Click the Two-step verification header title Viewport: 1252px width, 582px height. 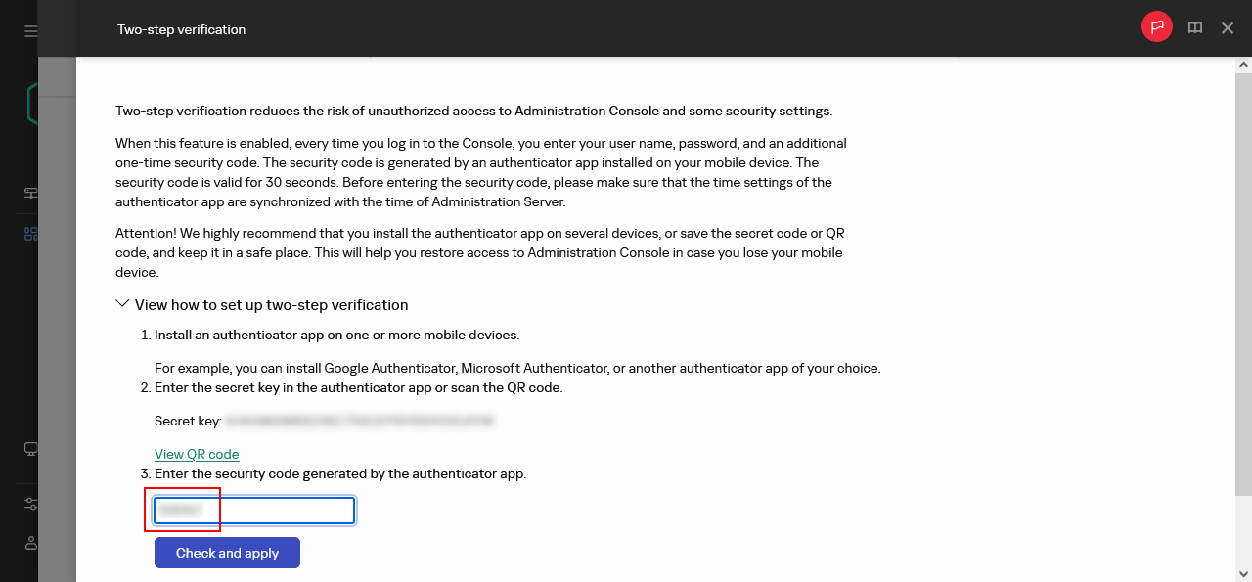tap(181, 30)
